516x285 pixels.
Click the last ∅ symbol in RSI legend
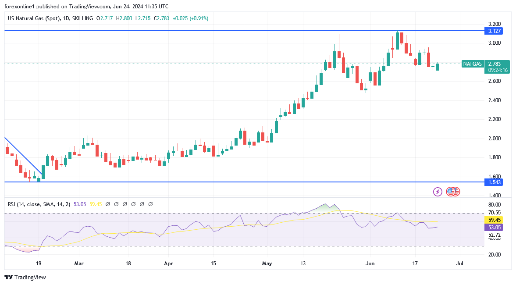point(150,204)
